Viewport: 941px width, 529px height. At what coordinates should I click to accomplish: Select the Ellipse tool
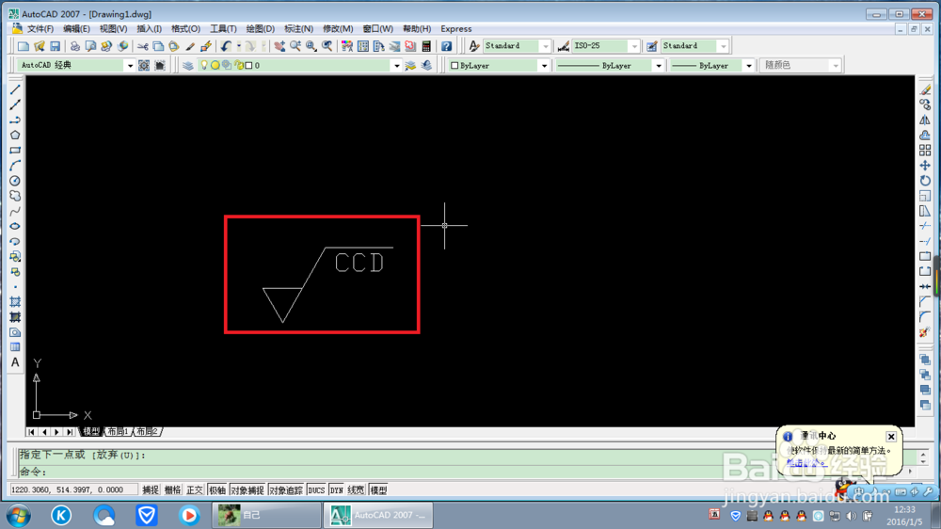coord(15,226)
